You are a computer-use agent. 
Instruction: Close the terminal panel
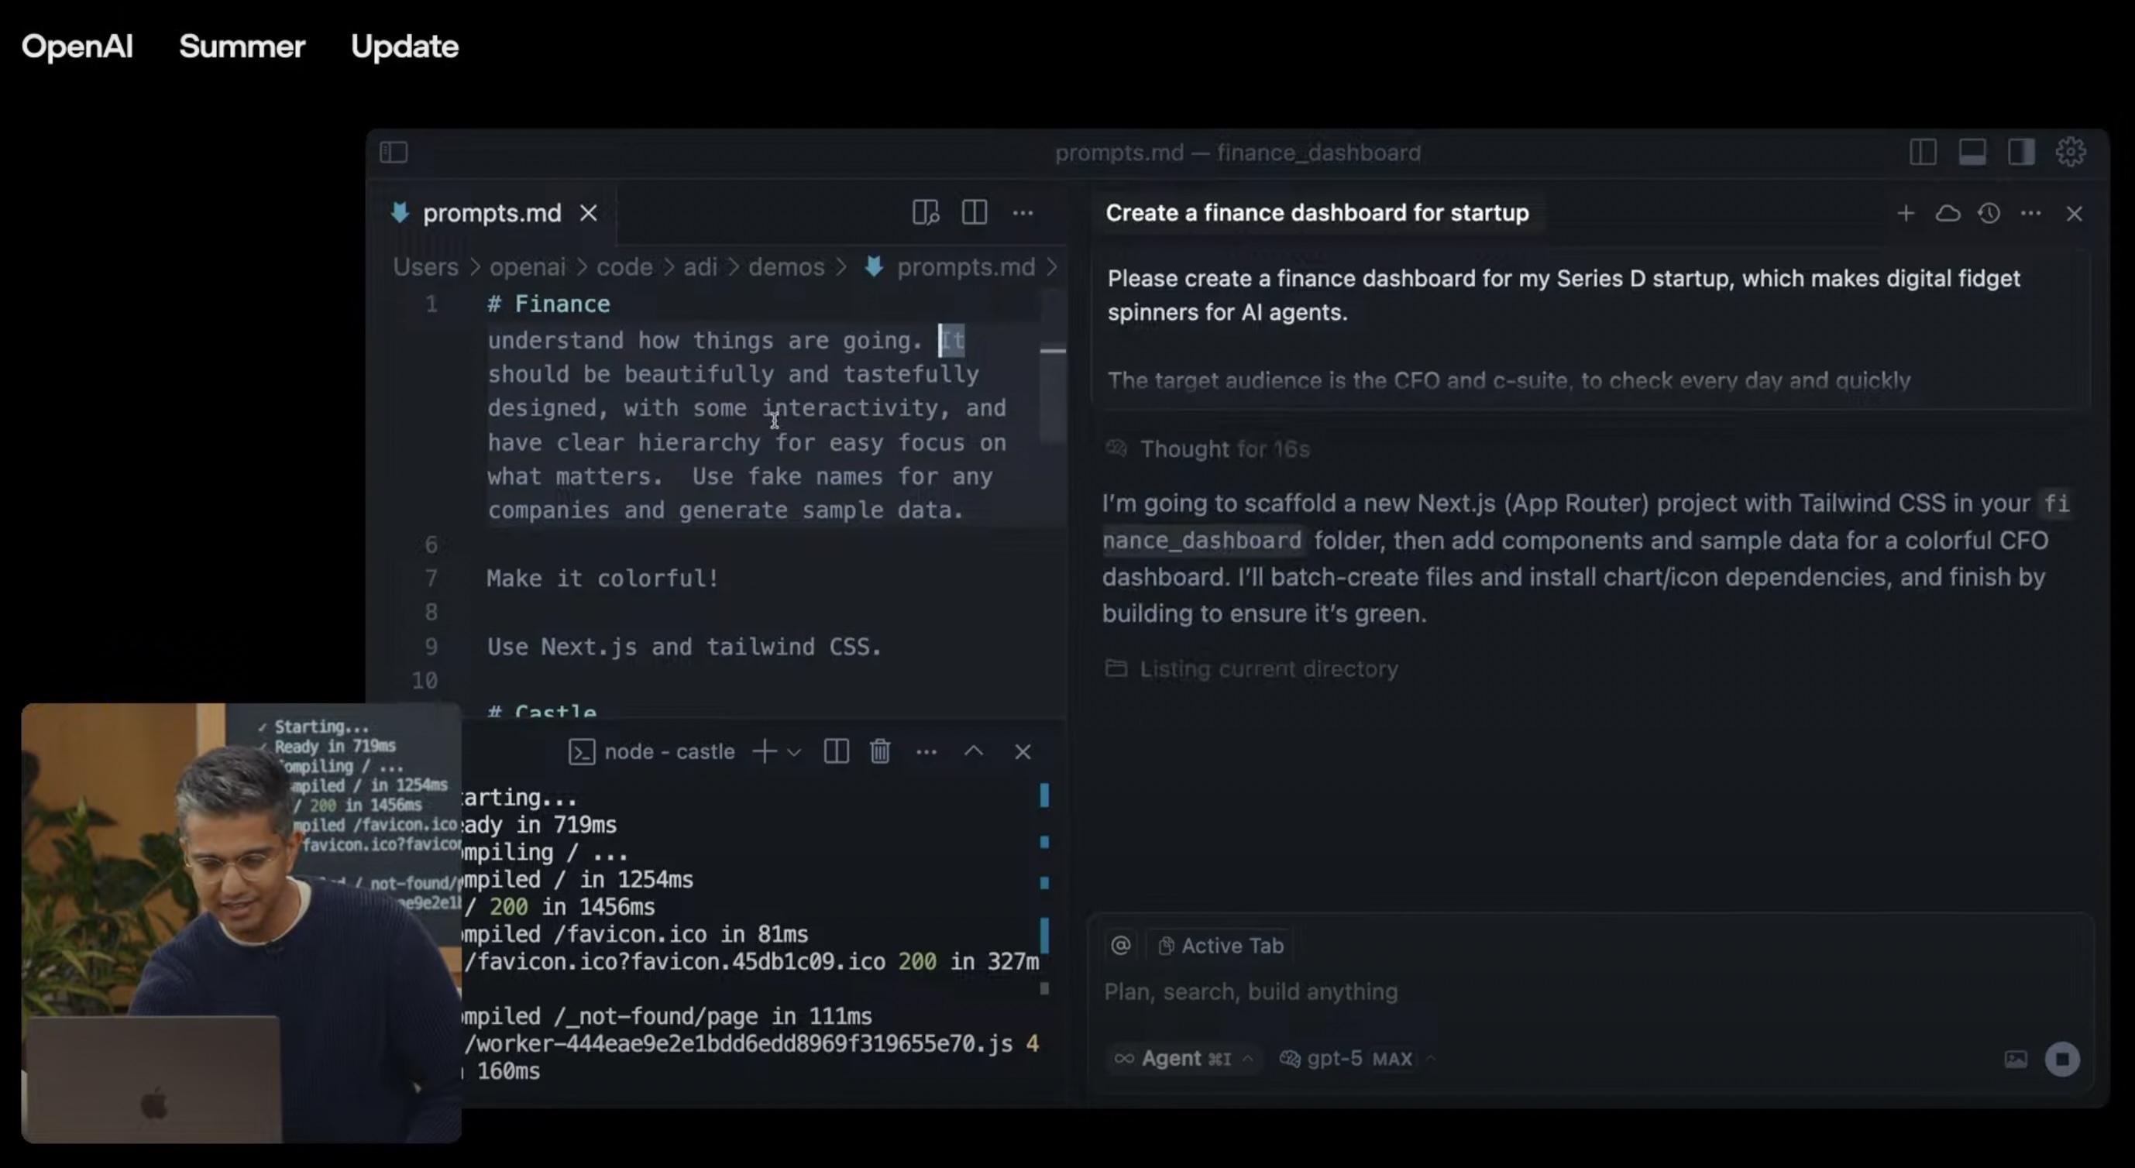tap(1023, 751)
